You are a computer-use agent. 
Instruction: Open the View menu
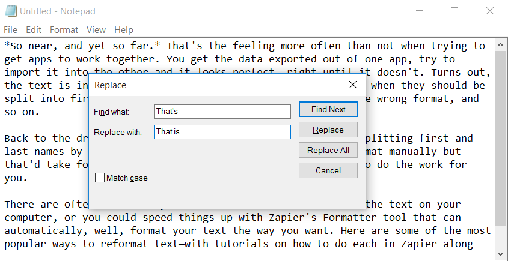(x=96, y=30)
